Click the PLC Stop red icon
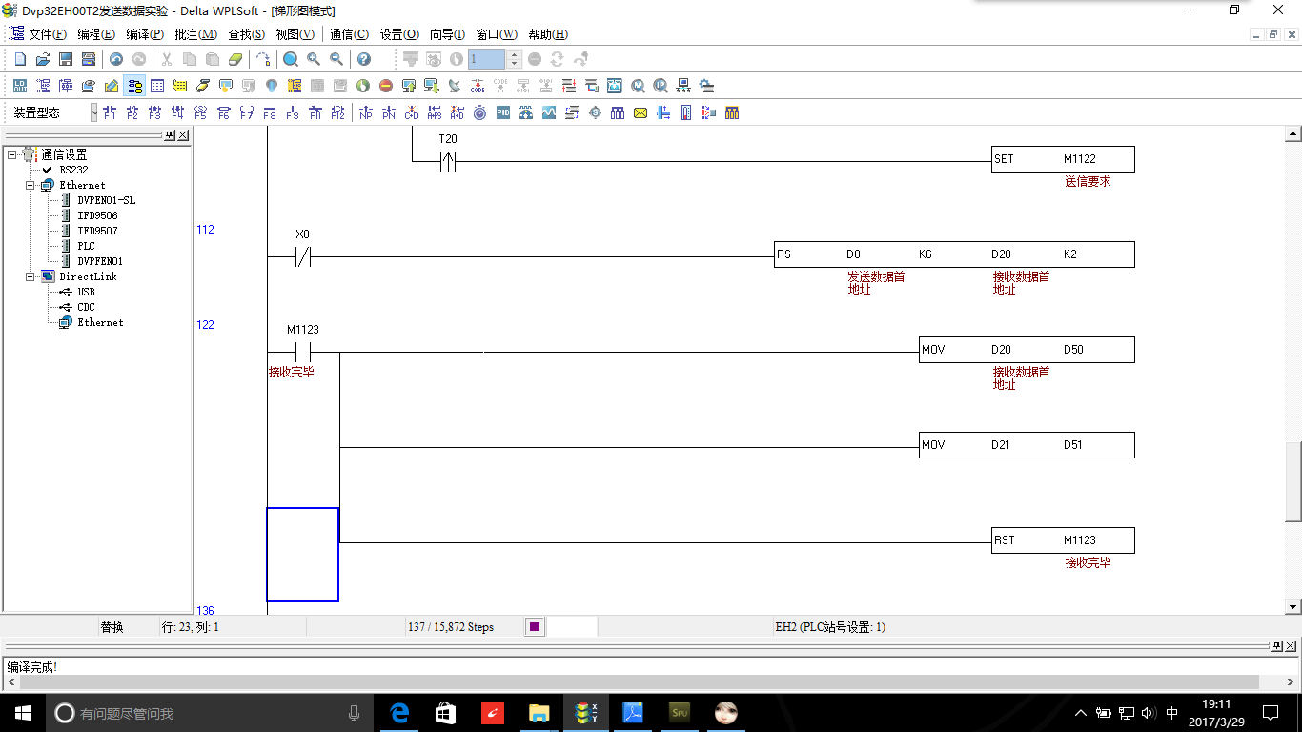Viewport: 1302px width, 732px height. tap(386, 86)
